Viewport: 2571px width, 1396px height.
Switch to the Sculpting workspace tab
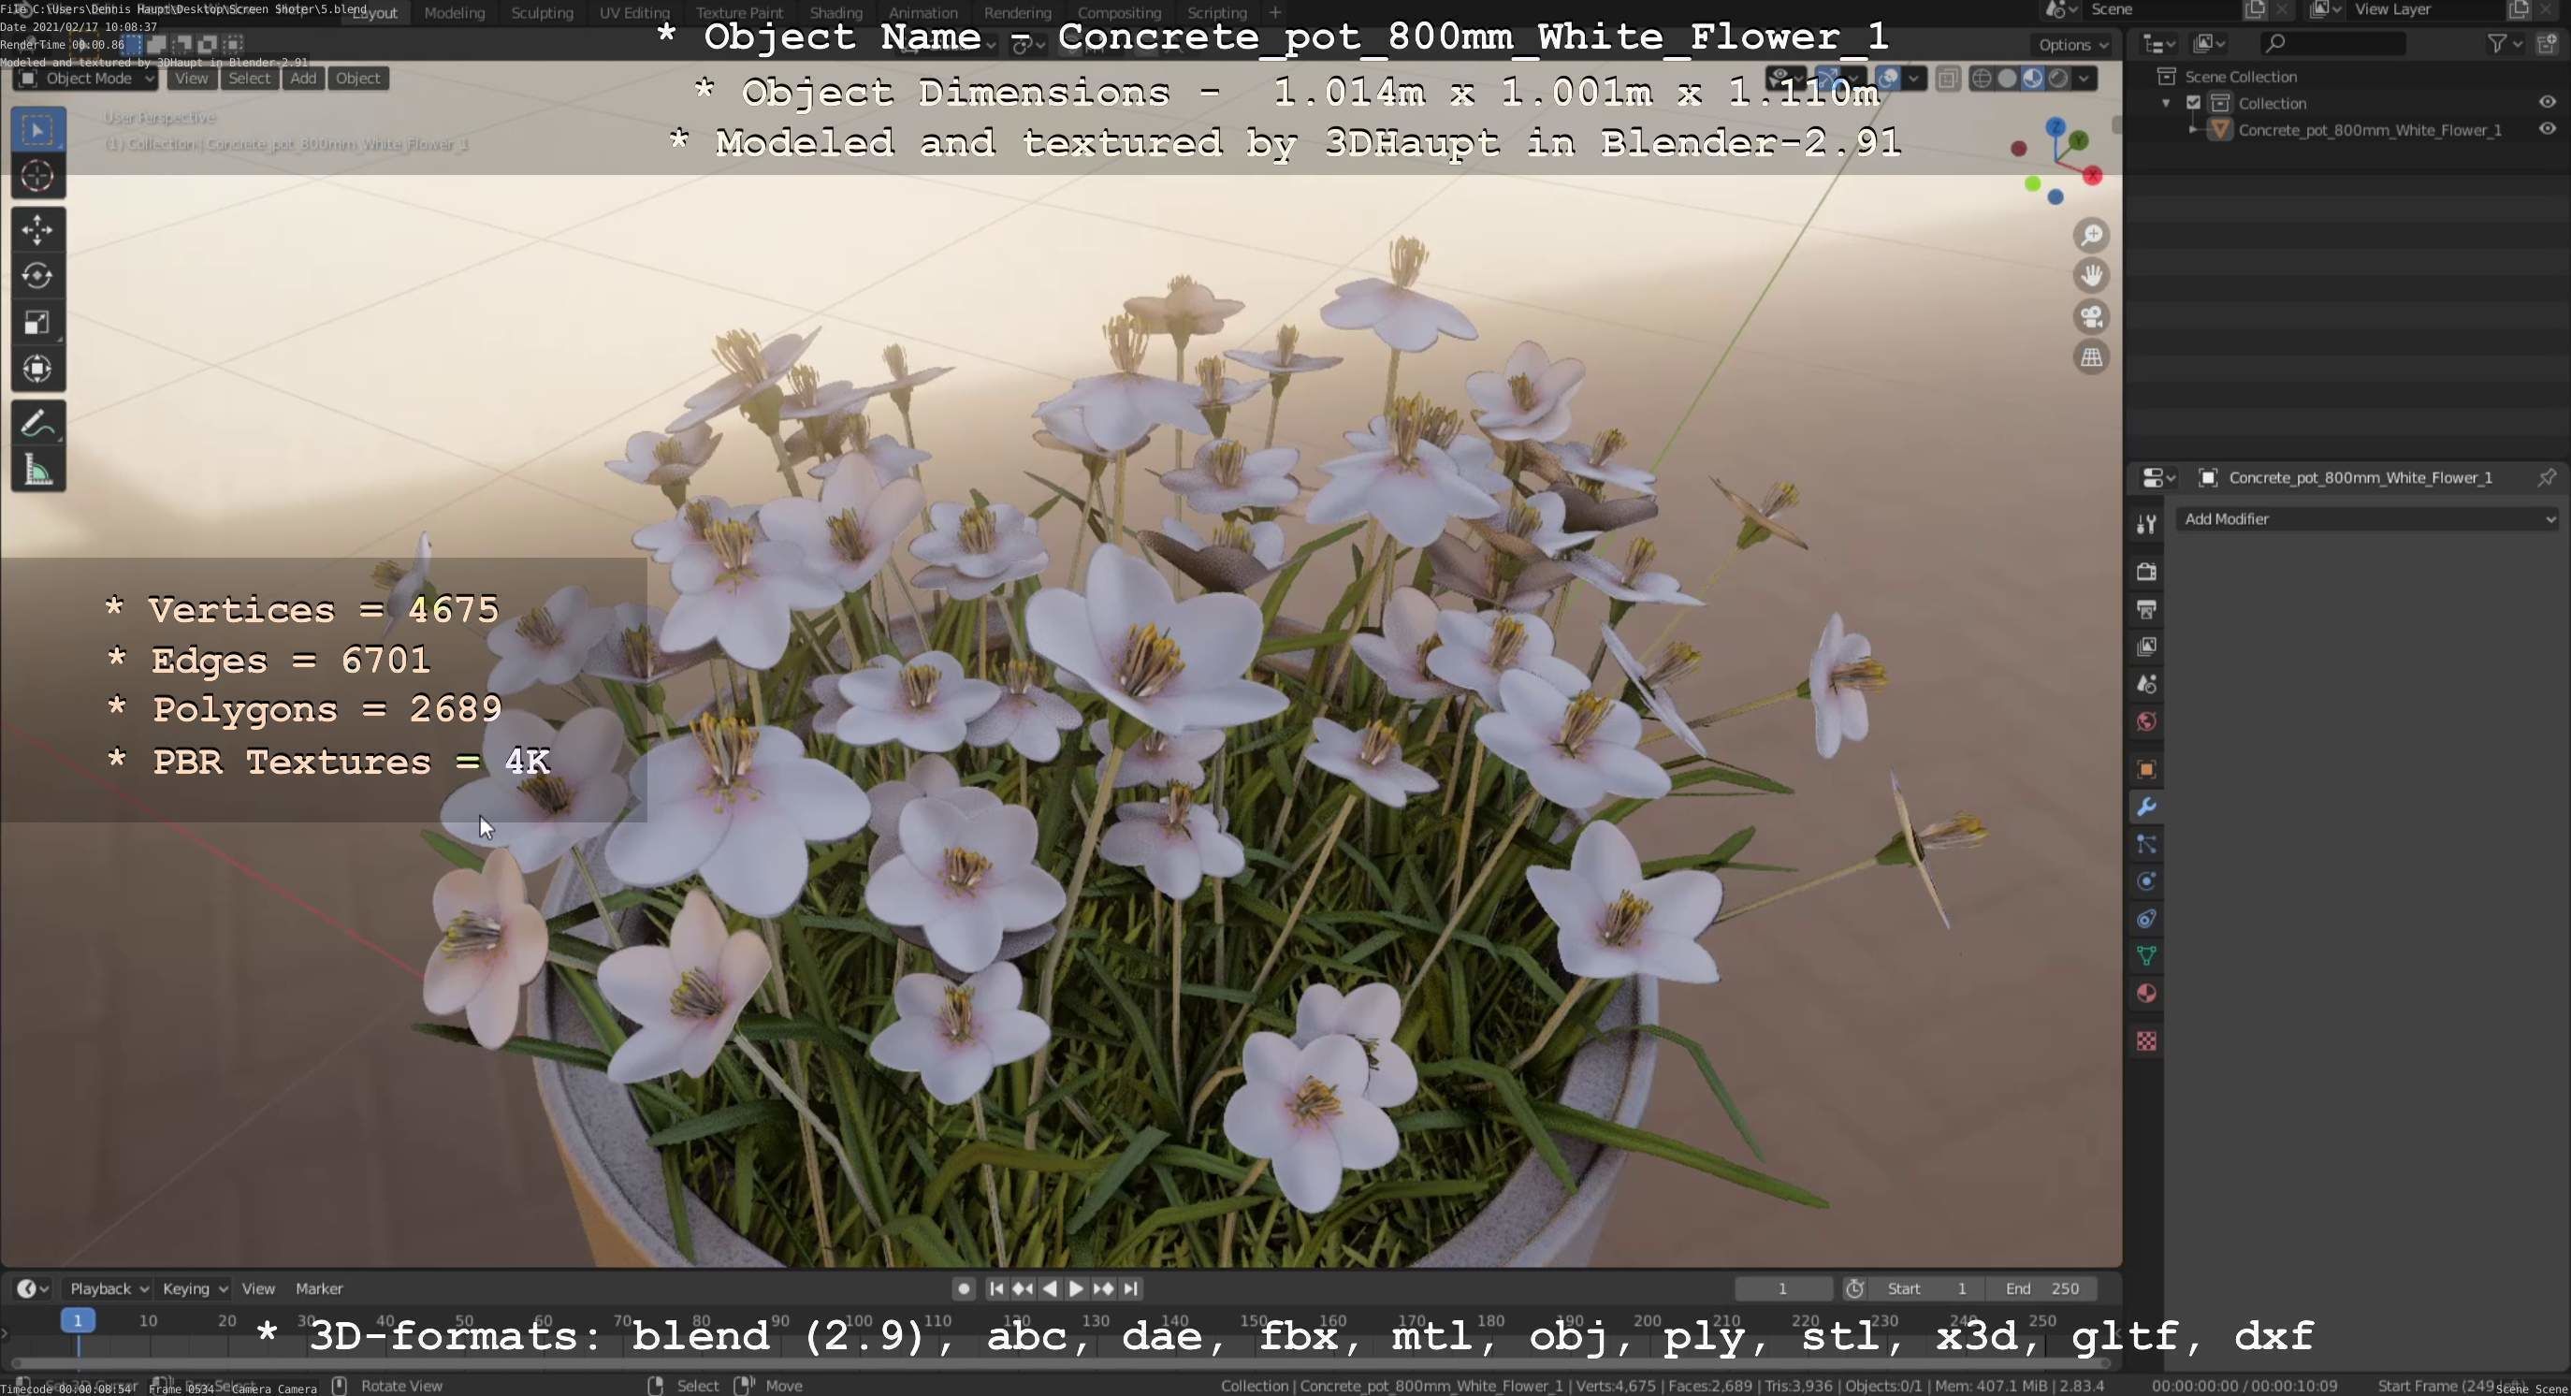click(542, 13)
